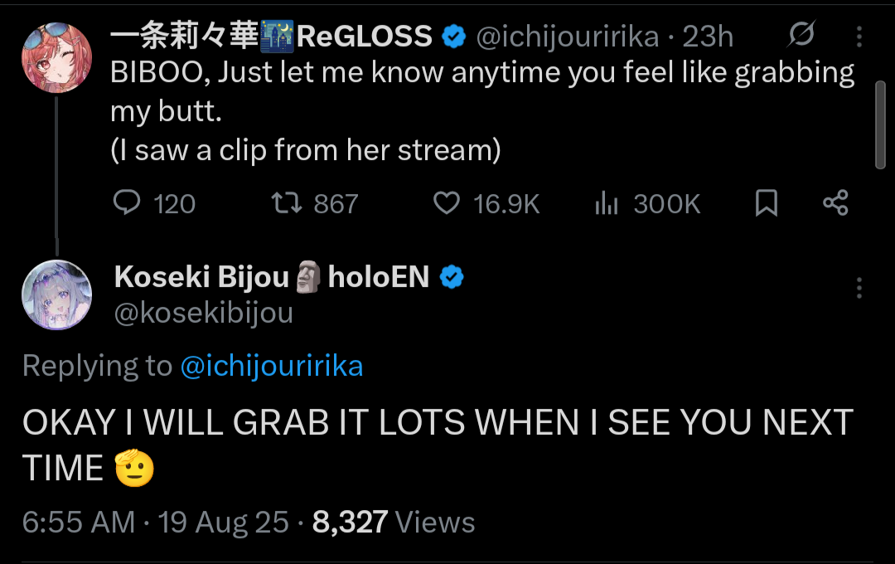Open more options on Koseki Bijou reply
The height and width of the screenshot is (564, 895).
pyautogui.click(x=859, y=288)
